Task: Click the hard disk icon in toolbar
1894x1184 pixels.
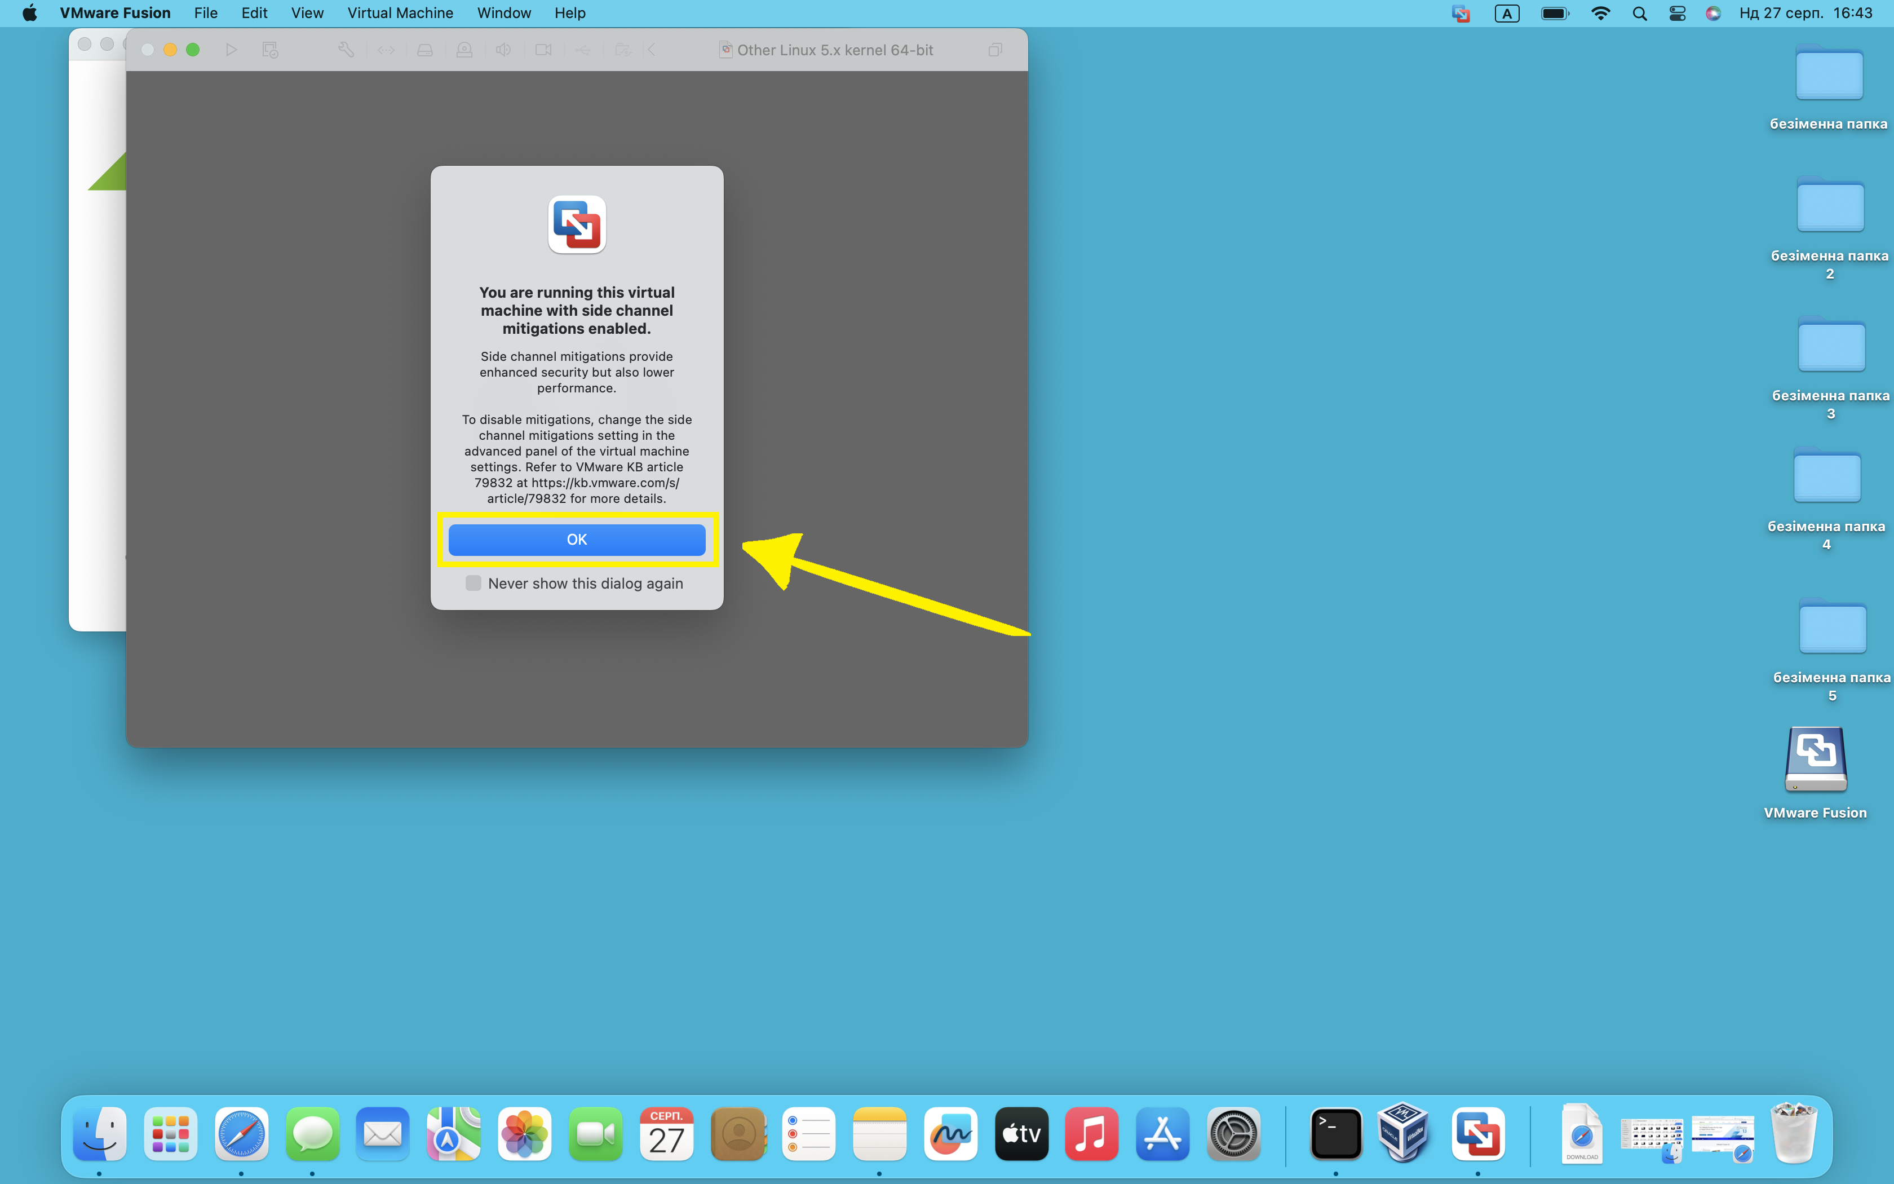Action: point(425,50)
